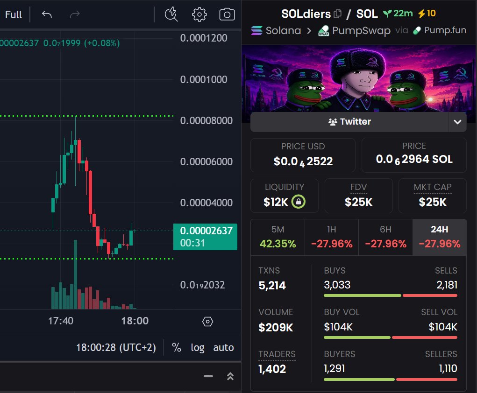
Task: Click the Solana chain logo
Action: coord(257,30)
